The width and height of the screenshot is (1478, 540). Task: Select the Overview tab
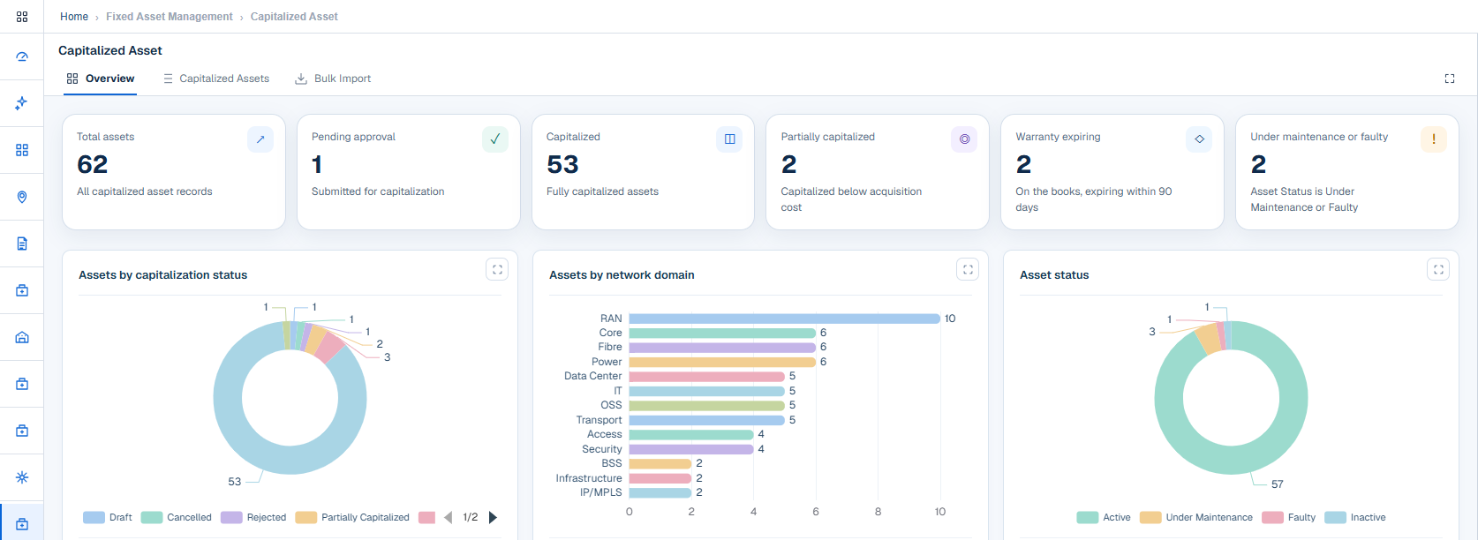(101, 79)
